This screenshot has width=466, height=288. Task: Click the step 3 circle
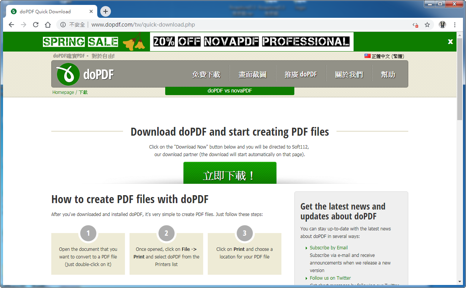pyautogui.click(x=245, y=233)
